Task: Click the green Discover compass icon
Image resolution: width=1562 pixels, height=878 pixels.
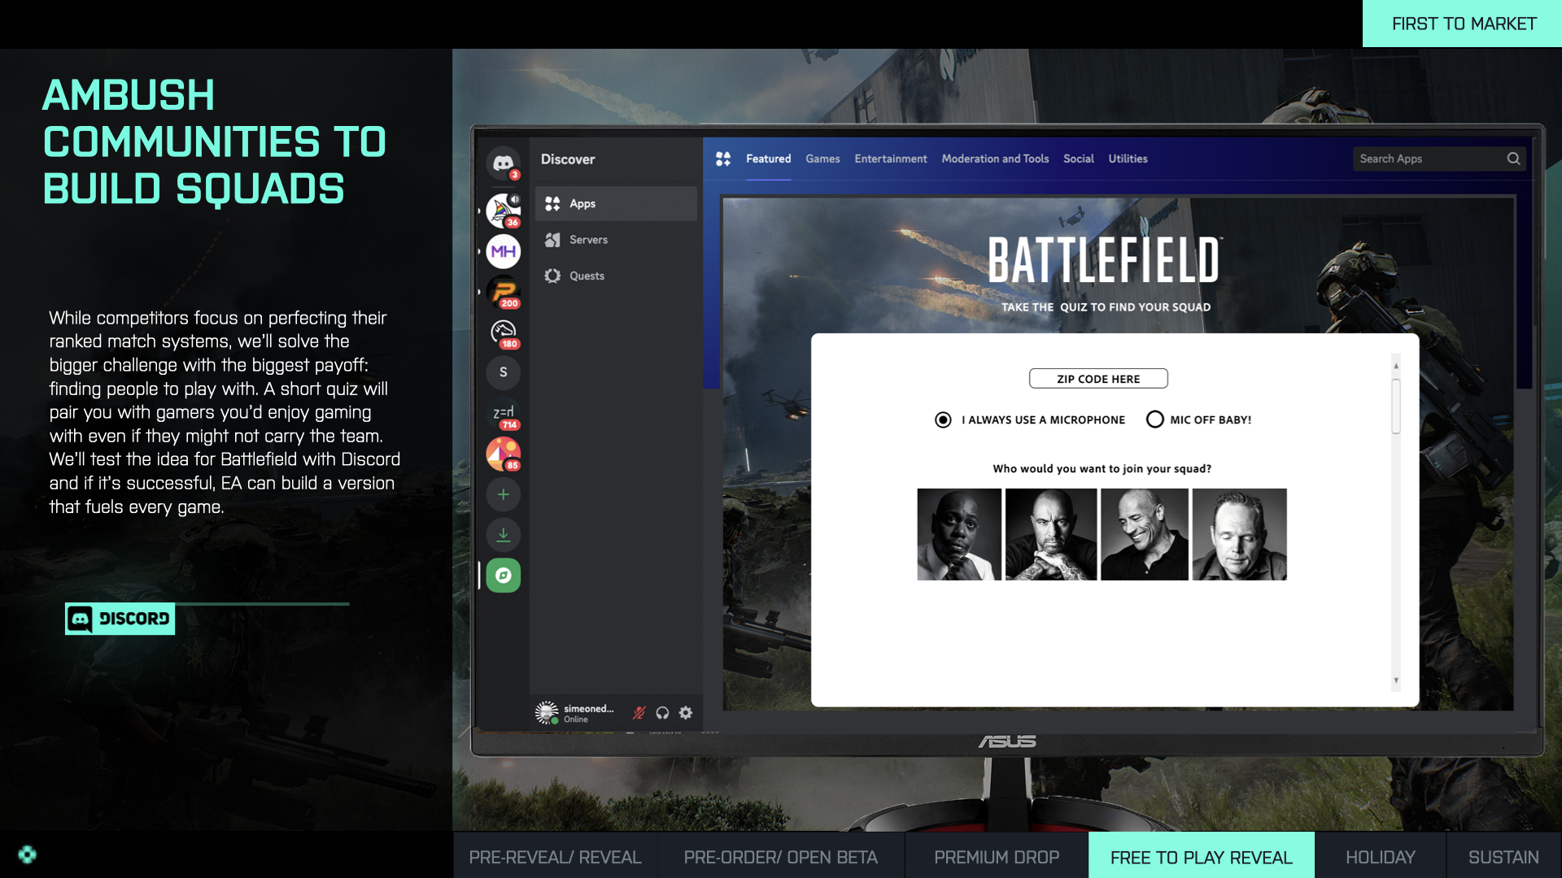Action: point(504,576)
